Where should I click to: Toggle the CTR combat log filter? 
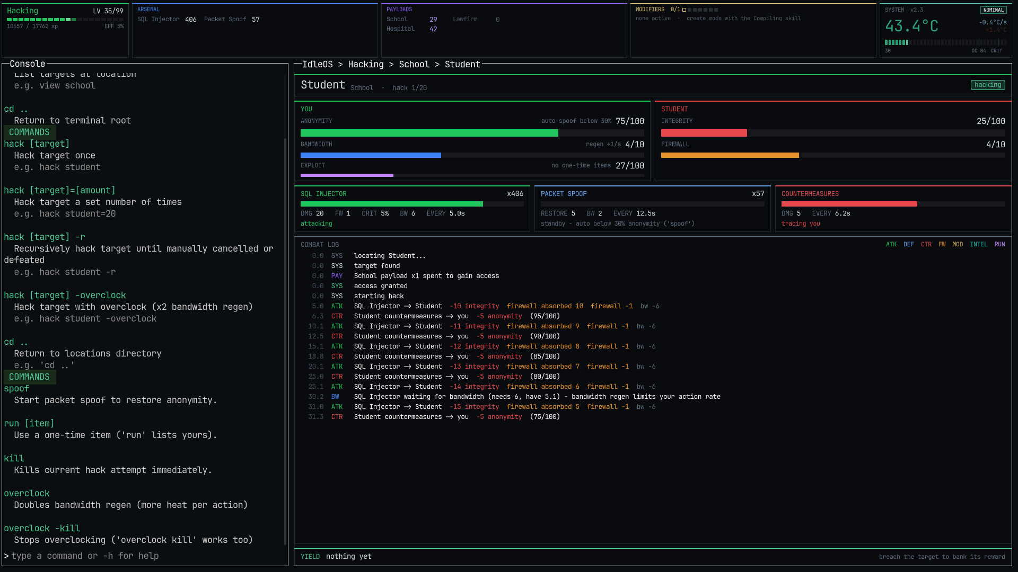[926, 244]
